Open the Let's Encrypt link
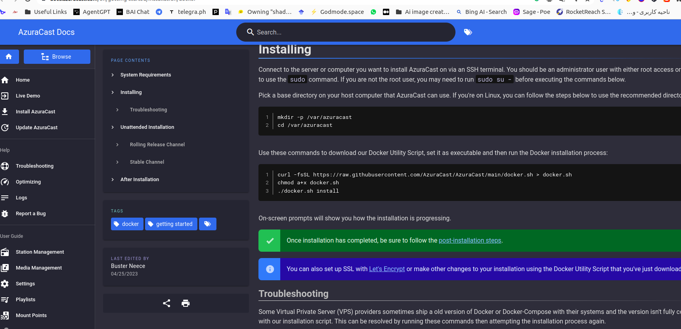The image size is (681, 329). pyautogui.click(x=387, y=269)
